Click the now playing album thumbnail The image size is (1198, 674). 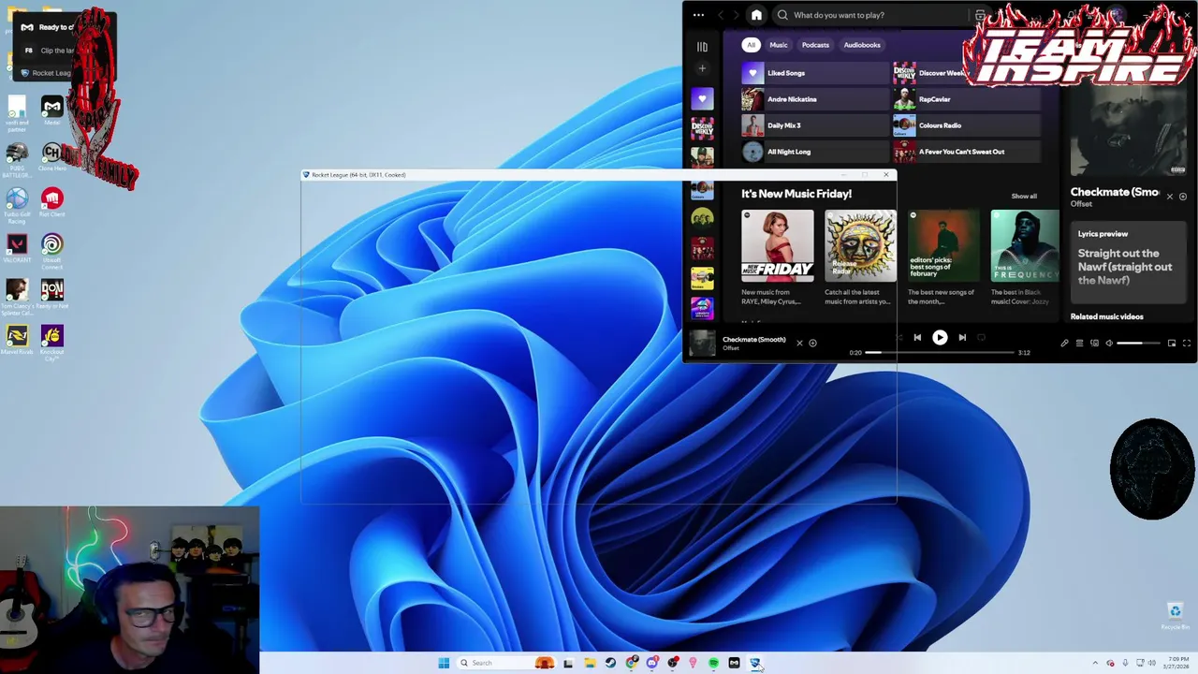[x=702, y=344]
